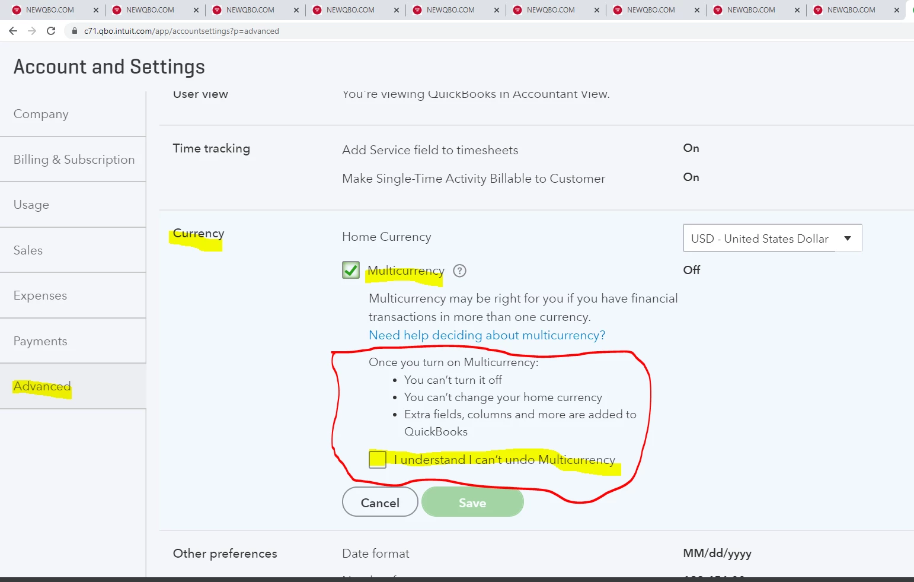Click the Date format label

pos(376,554)
